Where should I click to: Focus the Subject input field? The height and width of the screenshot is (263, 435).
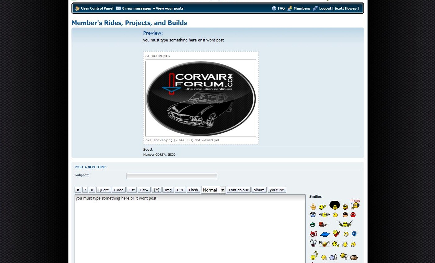coord(172,176)
